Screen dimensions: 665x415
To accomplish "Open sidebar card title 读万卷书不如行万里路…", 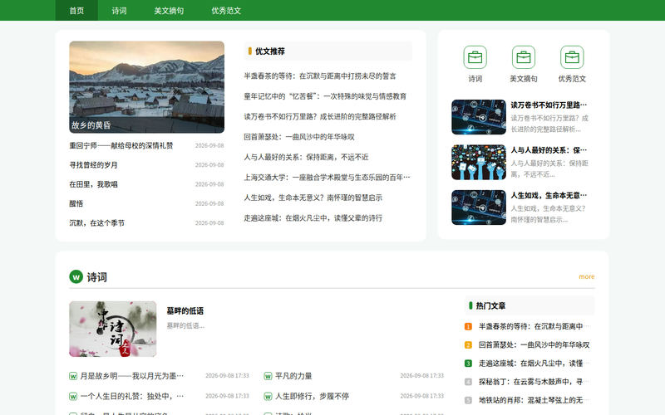I will (x=549, y=105).
